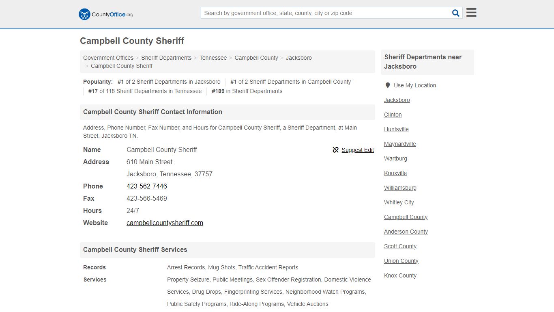Open Maynardville sidebar link
Image resolution: width=554 pixels, height=312 pixels.
pos(400,144)
